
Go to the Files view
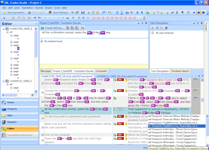click(x=20, y=115)
